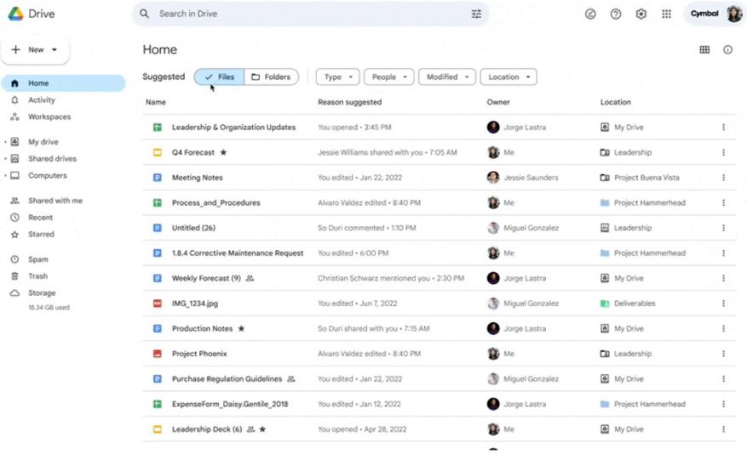
Task: Open more actions for Q4 Forecast
Action: pyautogui.click(x=723, y=153)
